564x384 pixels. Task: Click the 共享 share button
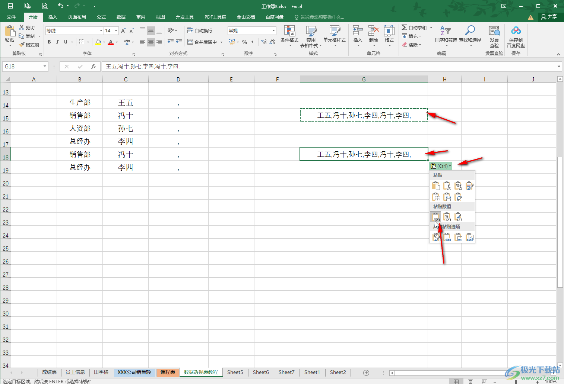point(549,17)
